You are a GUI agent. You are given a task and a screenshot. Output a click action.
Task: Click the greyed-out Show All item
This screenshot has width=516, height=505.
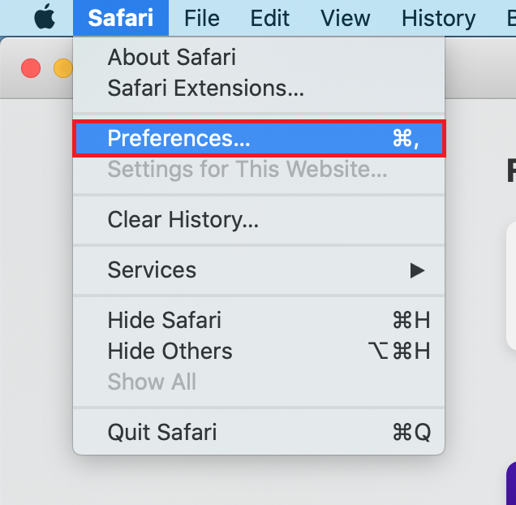coord(152,382)
